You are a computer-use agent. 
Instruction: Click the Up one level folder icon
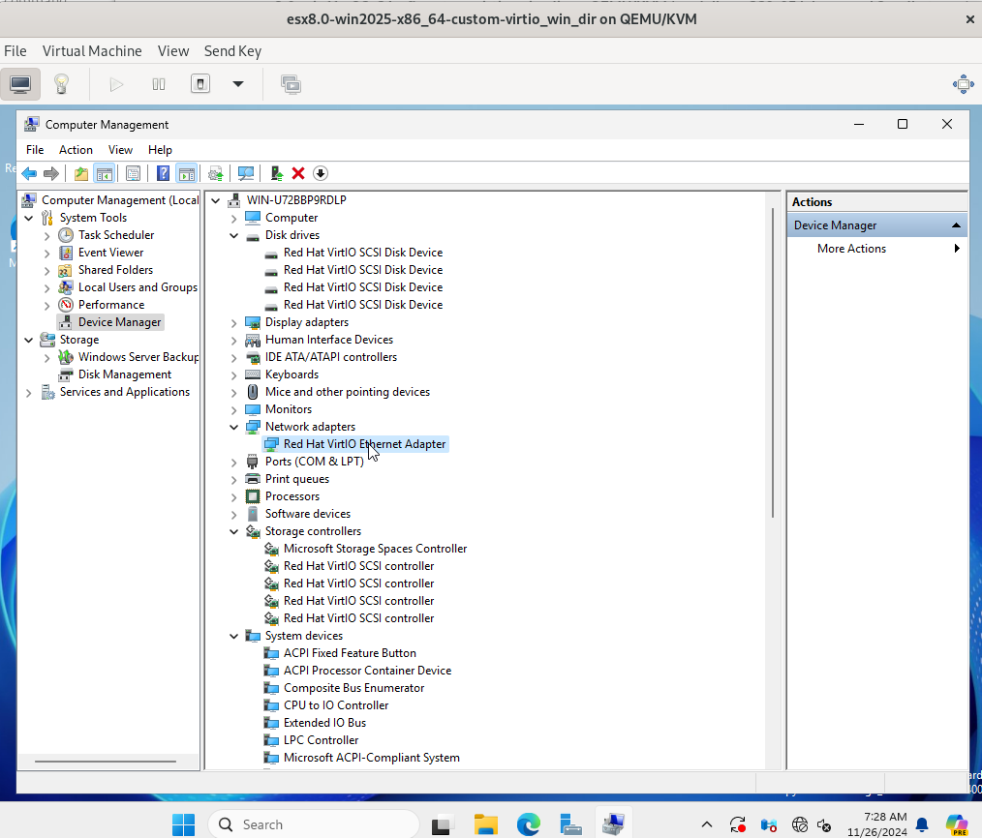point(81,173)
